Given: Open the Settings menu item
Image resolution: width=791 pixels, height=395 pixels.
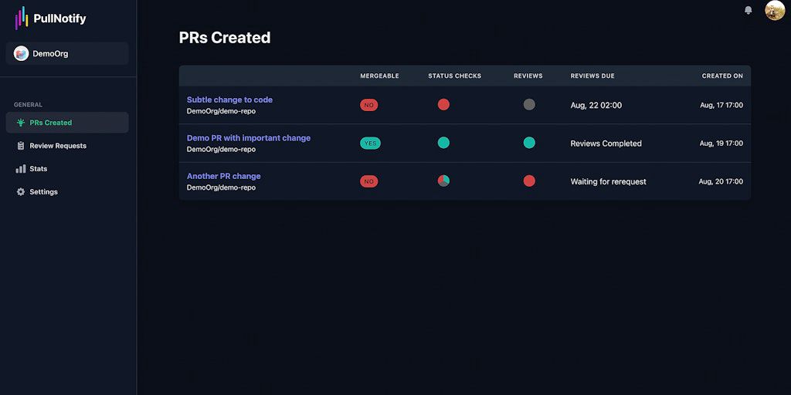Looking at the screenshot, I should pyautogui.click(x=43, y=192).
